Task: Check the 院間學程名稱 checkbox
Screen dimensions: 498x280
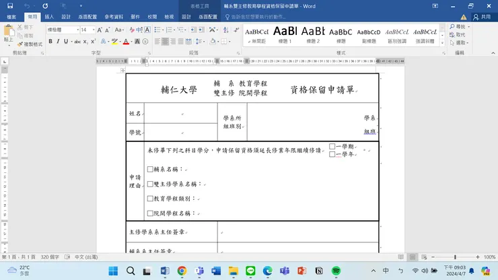Action: [x=150, y=213]
